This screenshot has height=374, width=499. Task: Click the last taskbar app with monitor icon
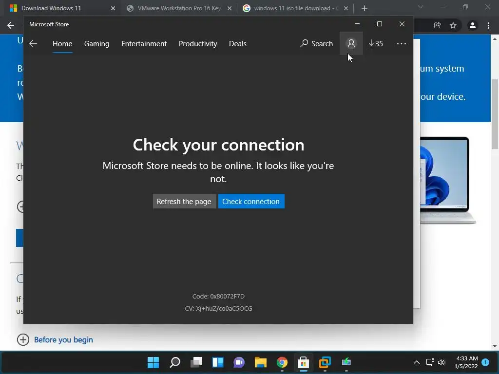coord(346,362)
